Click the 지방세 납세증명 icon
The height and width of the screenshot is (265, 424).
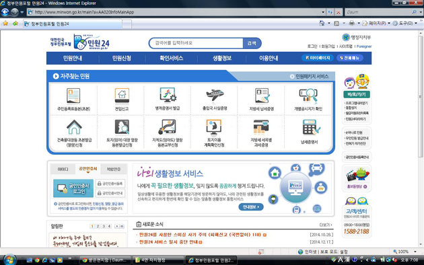[262, 96]
